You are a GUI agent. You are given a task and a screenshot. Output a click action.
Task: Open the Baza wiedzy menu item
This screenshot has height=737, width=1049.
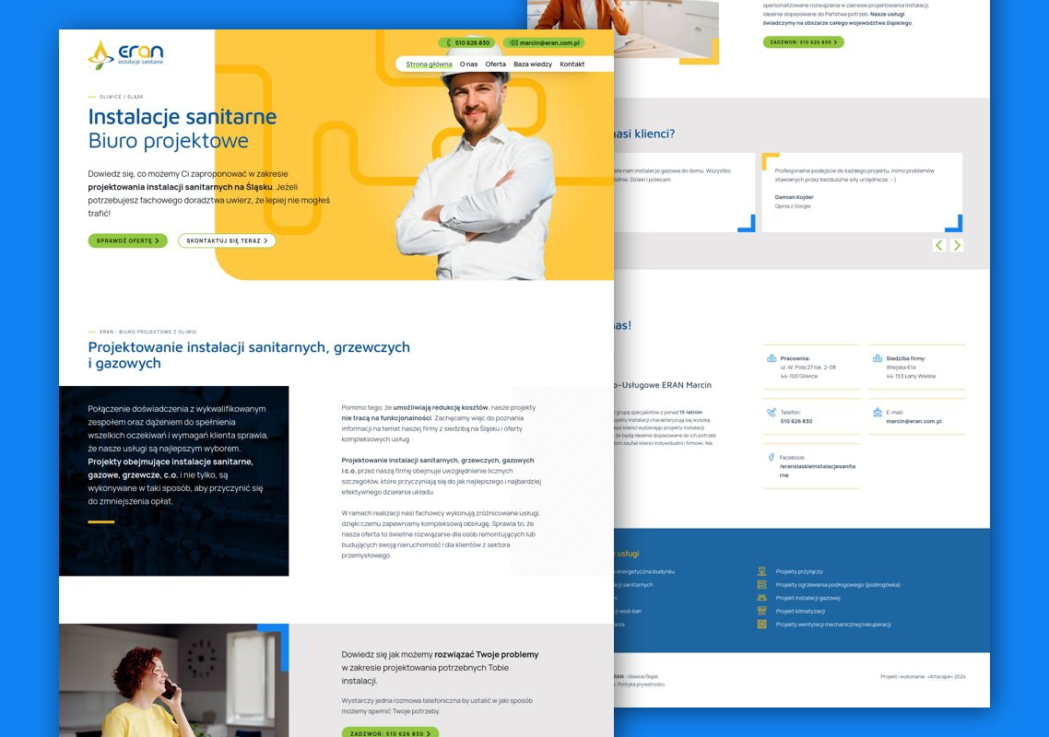point(533,64)
